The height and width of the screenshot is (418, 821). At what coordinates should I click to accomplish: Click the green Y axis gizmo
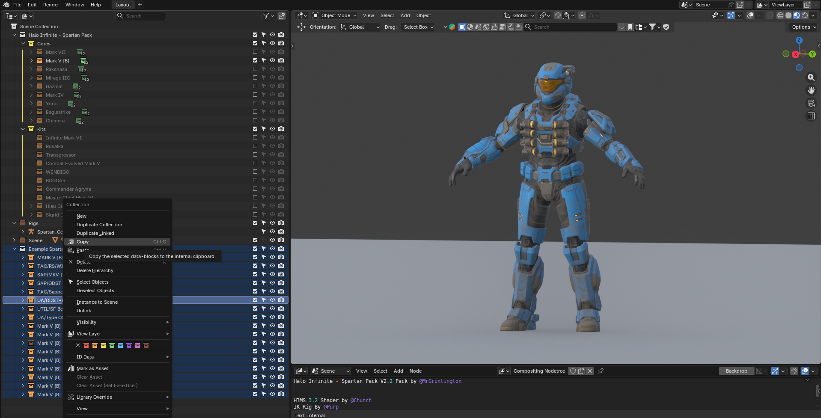pyautogui.click(x=812, y=54)
